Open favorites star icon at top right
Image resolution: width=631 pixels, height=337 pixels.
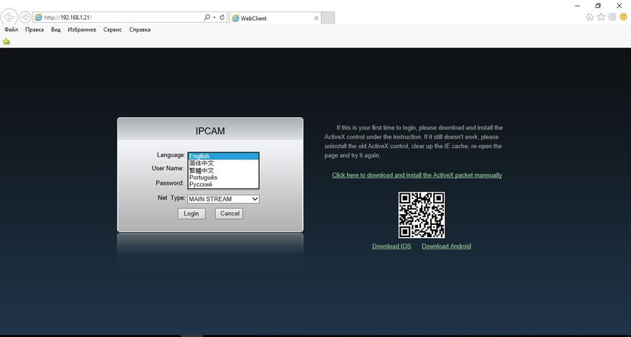tap(601, 17)
